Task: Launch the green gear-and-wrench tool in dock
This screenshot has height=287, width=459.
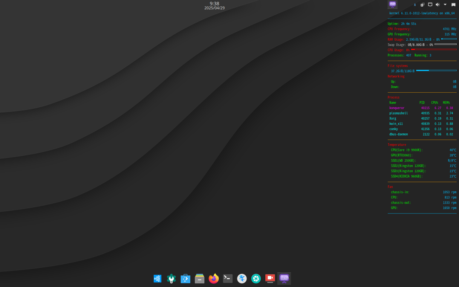Action: coord(171,279)
